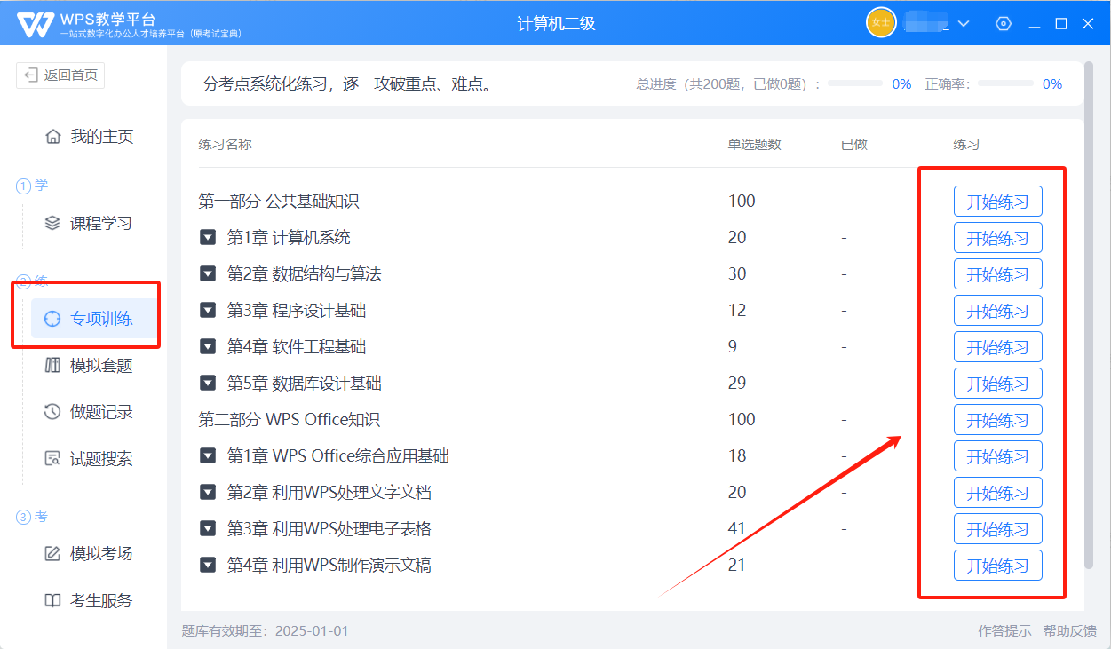Open the user account dropdown chevron
Viewport: 1111px width, 649px height.
[964, 24]
